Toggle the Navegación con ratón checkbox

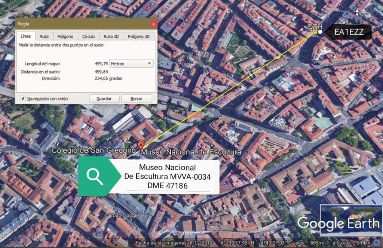point(23,99)
